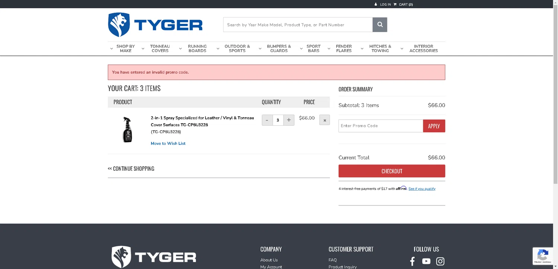Viewport: 558px width, 269px height.
Task: Open the INTERIOR ACCESSORIES menu
Action: click(x=424, y=49)
